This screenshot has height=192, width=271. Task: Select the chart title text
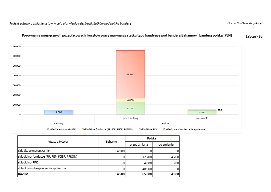tap(127, 35)
